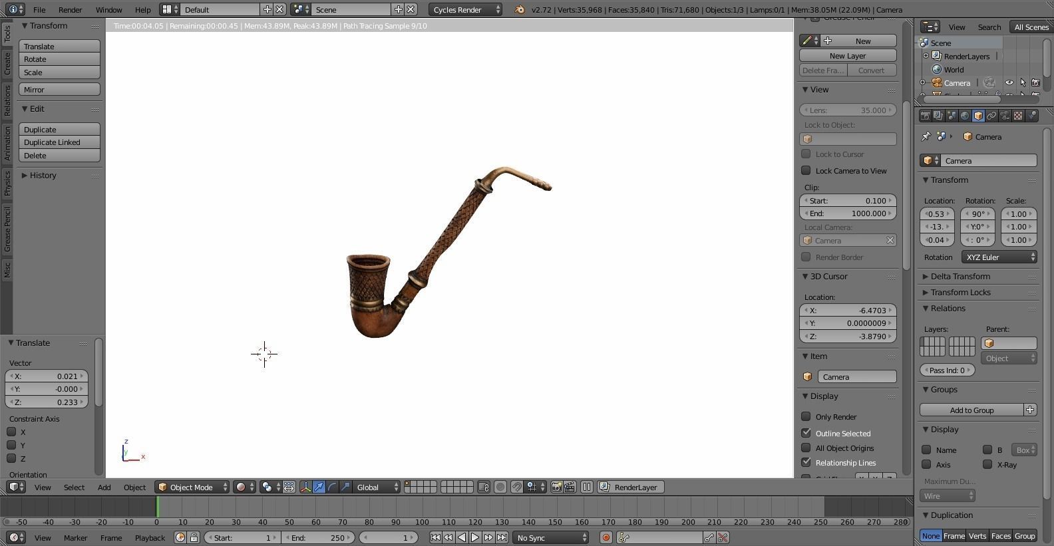This screenshot has width=1054, height=546.
Task: Click the Clip End 1000.000 field
Action: tap(848, 213)
